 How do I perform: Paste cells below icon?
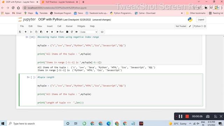coord(41,32)
